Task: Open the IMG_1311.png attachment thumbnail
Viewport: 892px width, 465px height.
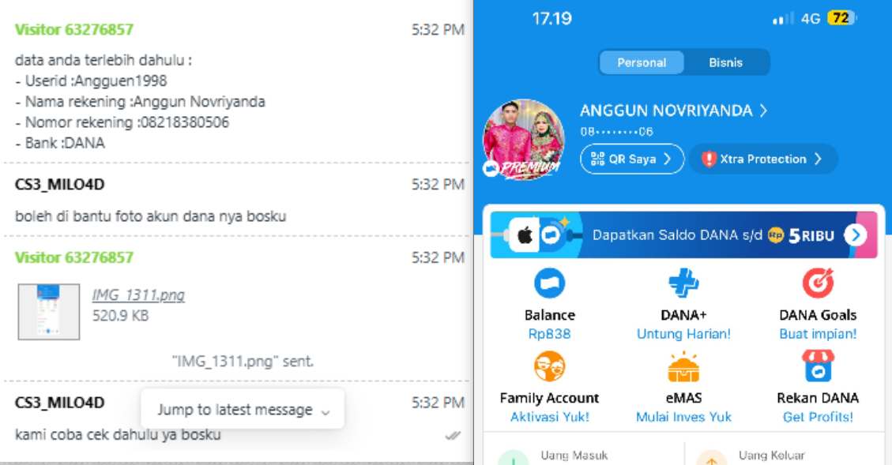Action: pos(49,312)
